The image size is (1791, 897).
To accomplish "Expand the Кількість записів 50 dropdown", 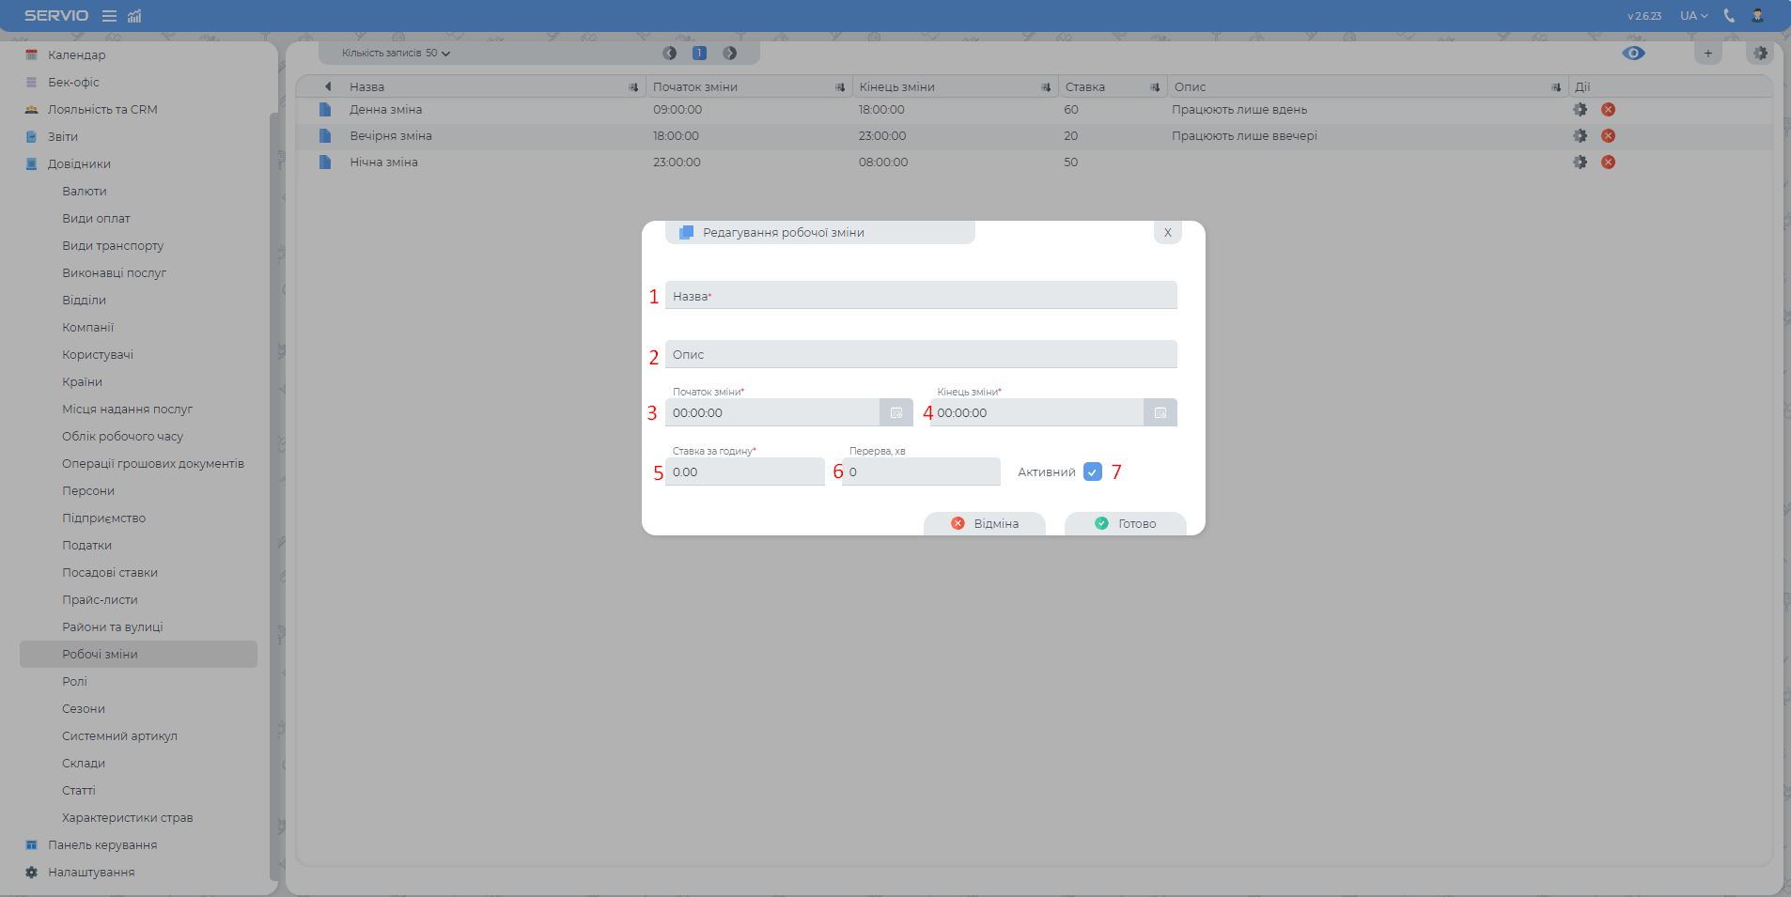I will pos(396,54).
